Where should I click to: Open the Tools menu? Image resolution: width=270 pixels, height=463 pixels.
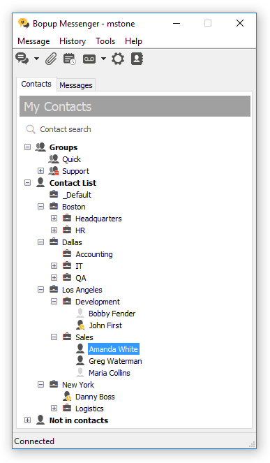(105, 41)
